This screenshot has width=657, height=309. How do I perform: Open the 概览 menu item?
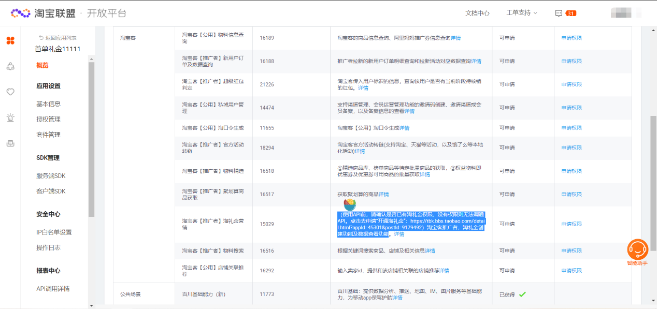(42, 65)
